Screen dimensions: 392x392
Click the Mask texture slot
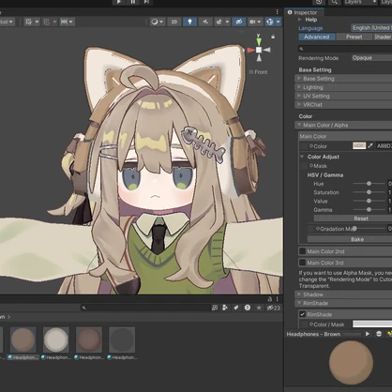[x=304, y=166]
